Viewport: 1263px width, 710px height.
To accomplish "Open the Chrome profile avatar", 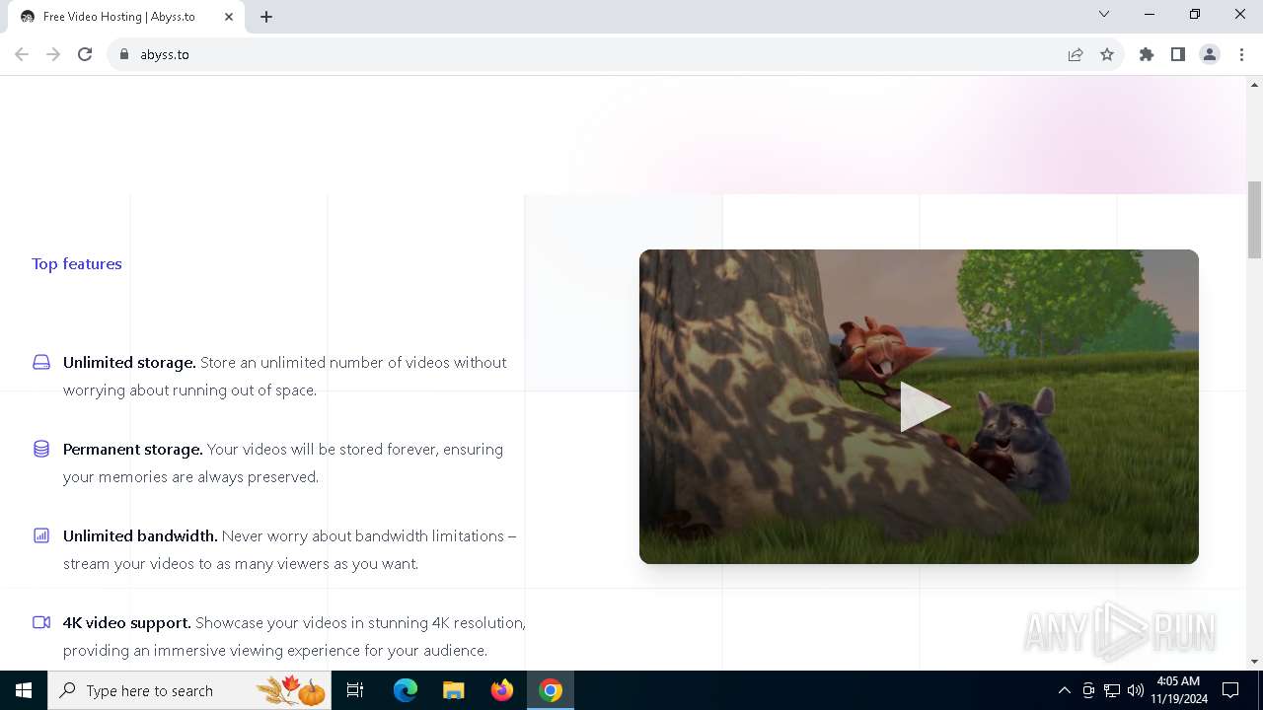I will pyautogui.click(x=1210, y=54).
